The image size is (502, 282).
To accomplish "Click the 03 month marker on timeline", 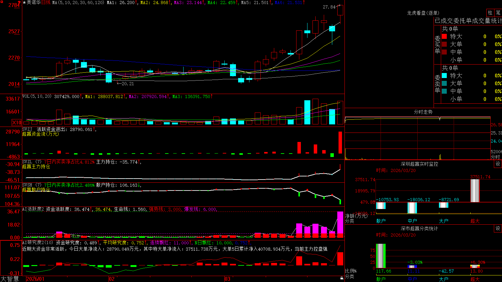I will [227, 279].
